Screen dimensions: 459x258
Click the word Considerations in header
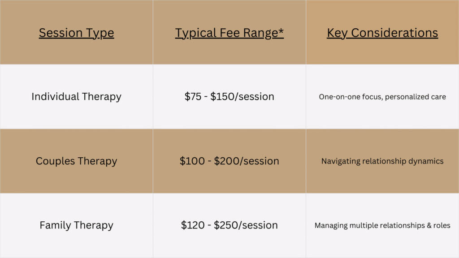point(394,33)
